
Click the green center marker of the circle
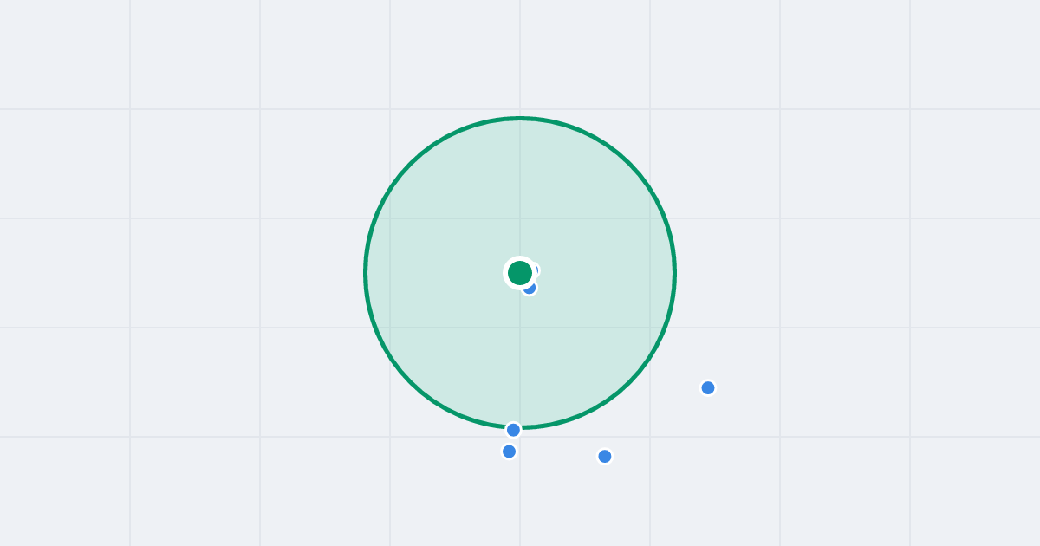tap(520, 273)
